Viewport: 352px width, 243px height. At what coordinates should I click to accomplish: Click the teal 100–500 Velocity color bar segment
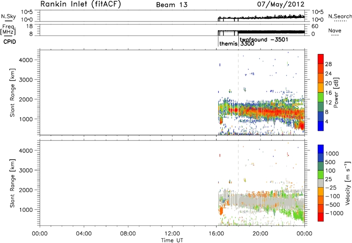pyautogui.click(x=321, y=166)
